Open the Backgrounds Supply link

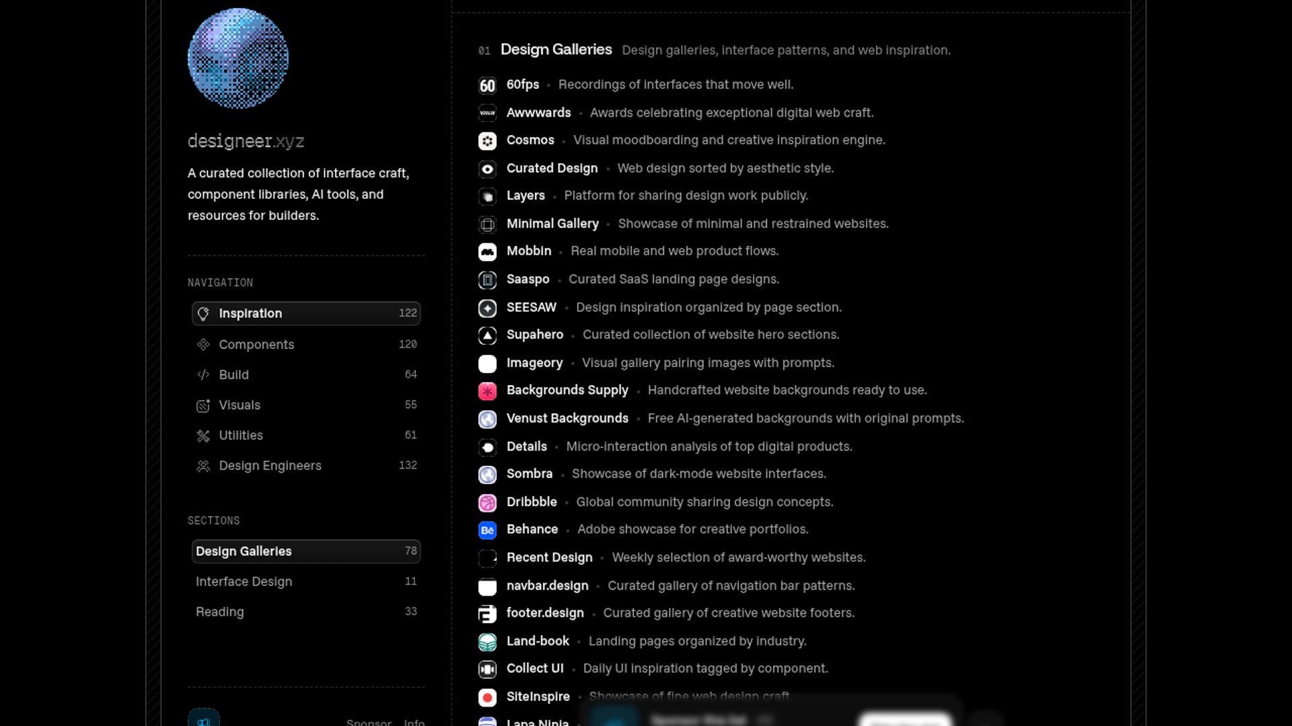(567, 391)
